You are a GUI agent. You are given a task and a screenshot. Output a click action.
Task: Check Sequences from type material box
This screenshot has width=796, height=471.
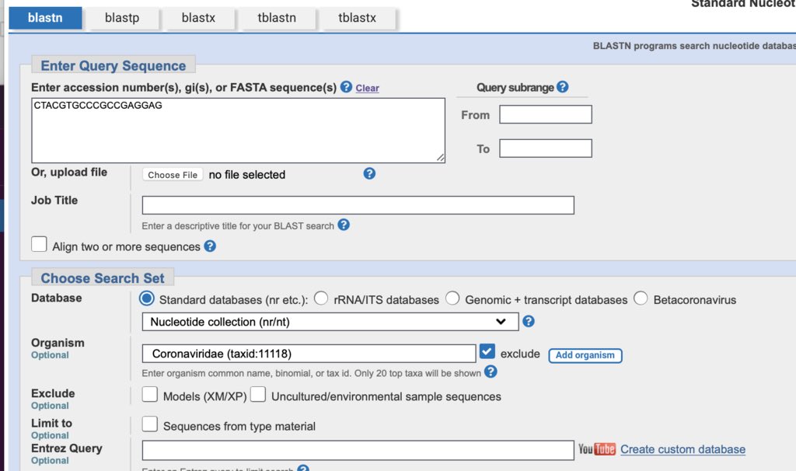pos(150,424)
